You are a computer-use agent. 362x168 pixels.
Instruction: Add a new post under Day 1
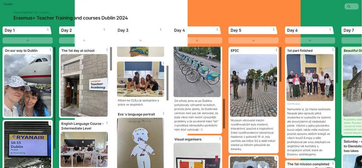tap(28, 41)
